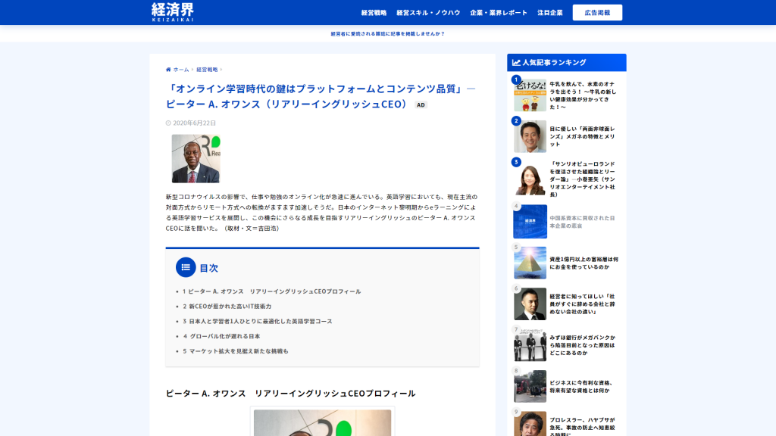
Task: Click the 目次 table of contents heading
Action: 209,268
